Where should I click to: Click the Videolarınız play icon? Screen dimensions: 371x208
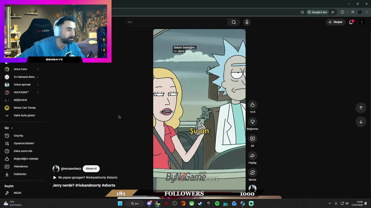(7, 166)
